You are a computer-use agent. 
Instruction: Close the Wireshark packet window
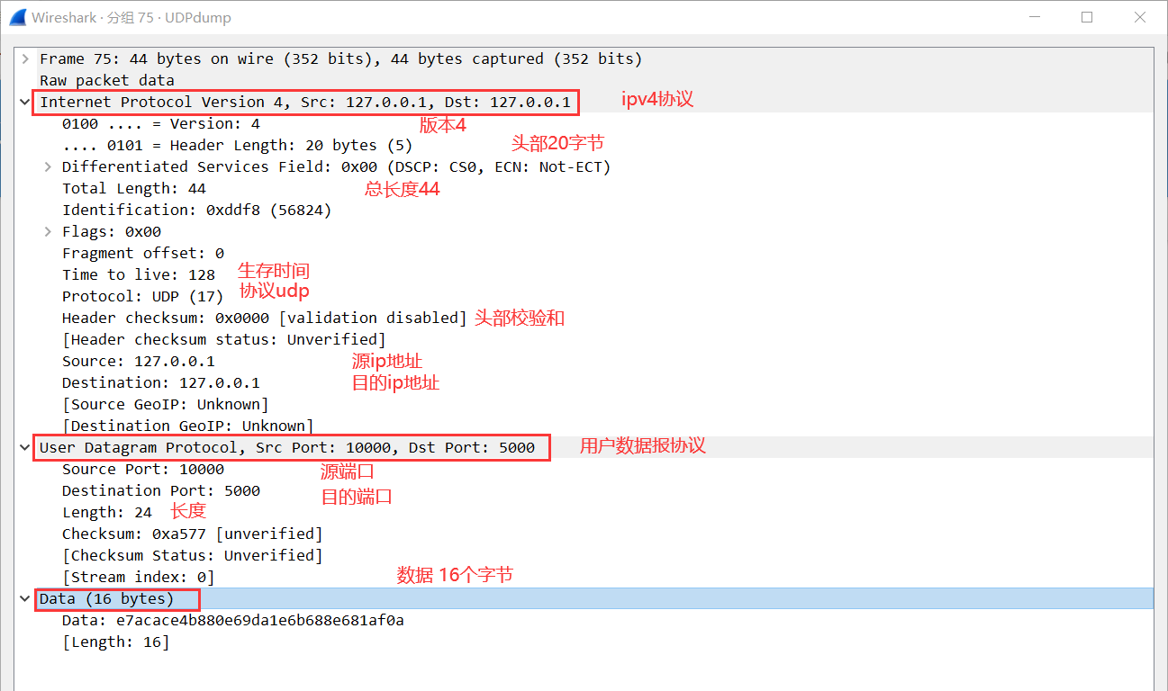(1139, 17)
